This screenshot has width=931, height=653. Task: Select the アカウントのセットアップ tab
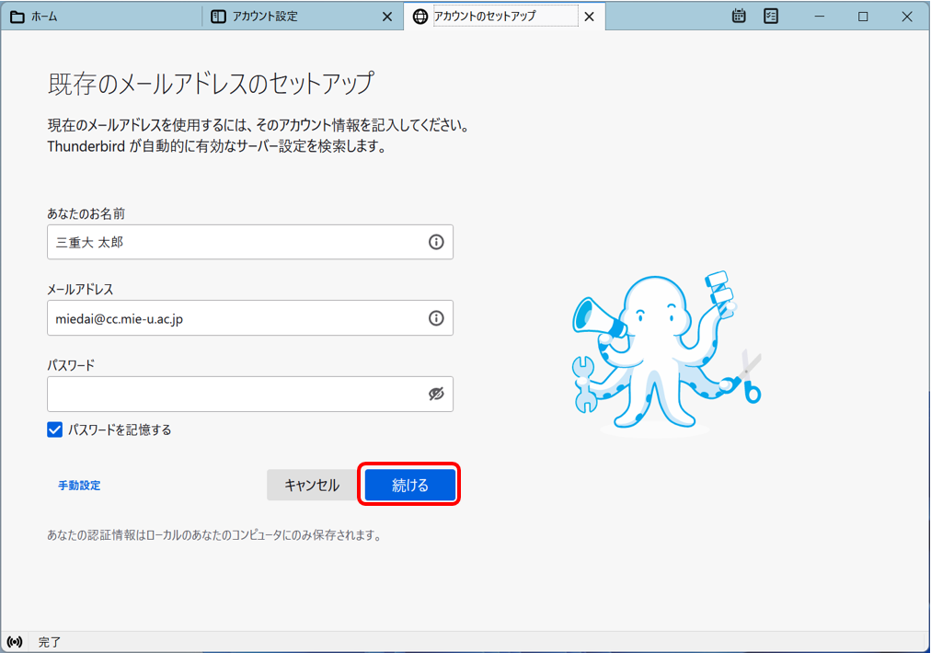(505, 17)
